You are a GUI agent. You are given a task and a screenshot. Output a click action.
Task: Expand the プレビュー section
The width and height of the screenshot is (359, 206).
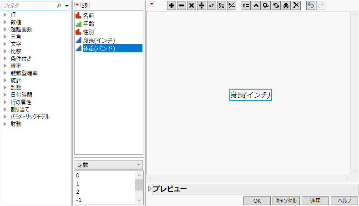[x=150, y=189]
